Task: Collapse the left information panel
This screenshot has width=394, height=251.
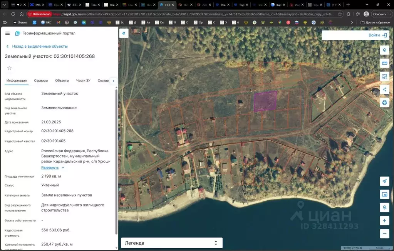Action: [124, 33]
